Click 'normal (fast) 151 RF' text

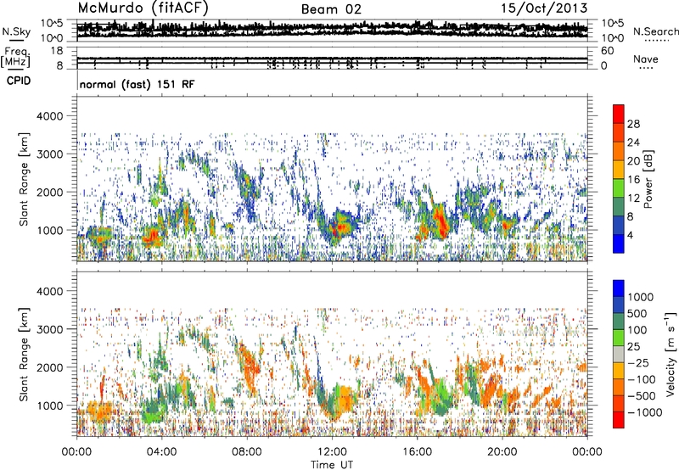tap(137, 84)
